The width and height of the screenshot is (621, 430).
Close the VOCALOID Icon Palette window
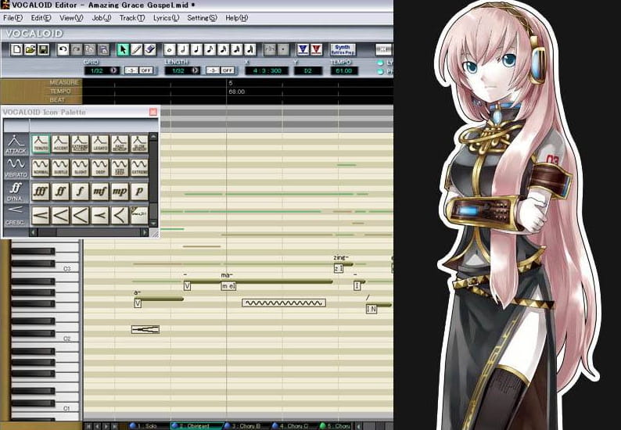coord(153,112)
